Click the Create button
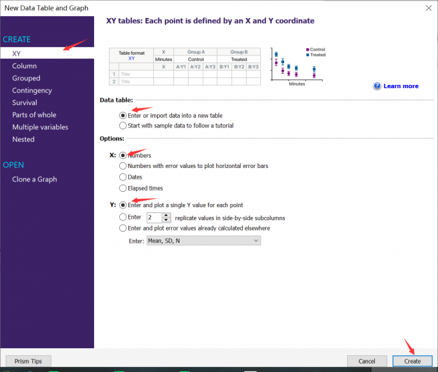Image resolution: width=438 pixels, height=372 pixels. click(412, 361)
